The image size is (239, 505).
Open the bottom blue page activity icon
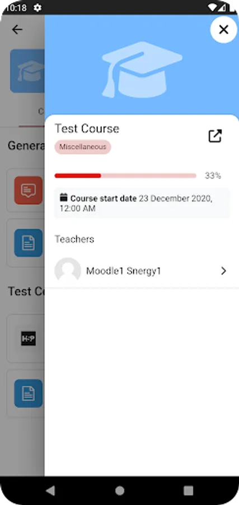click(29, 393)
